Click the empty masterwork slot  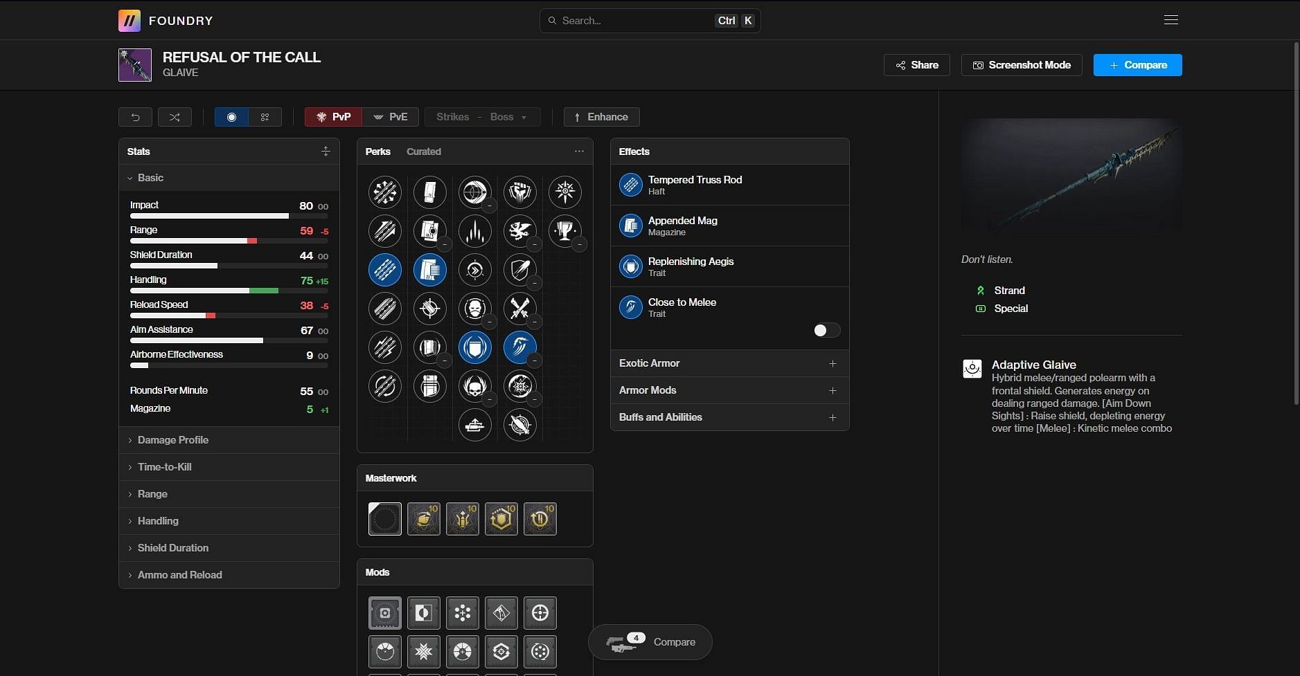click(385, 519)
